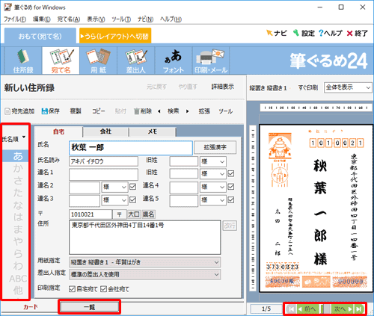
Task: Toggle the checkbox in the 連名4 row
Action: tap(231, 187)
